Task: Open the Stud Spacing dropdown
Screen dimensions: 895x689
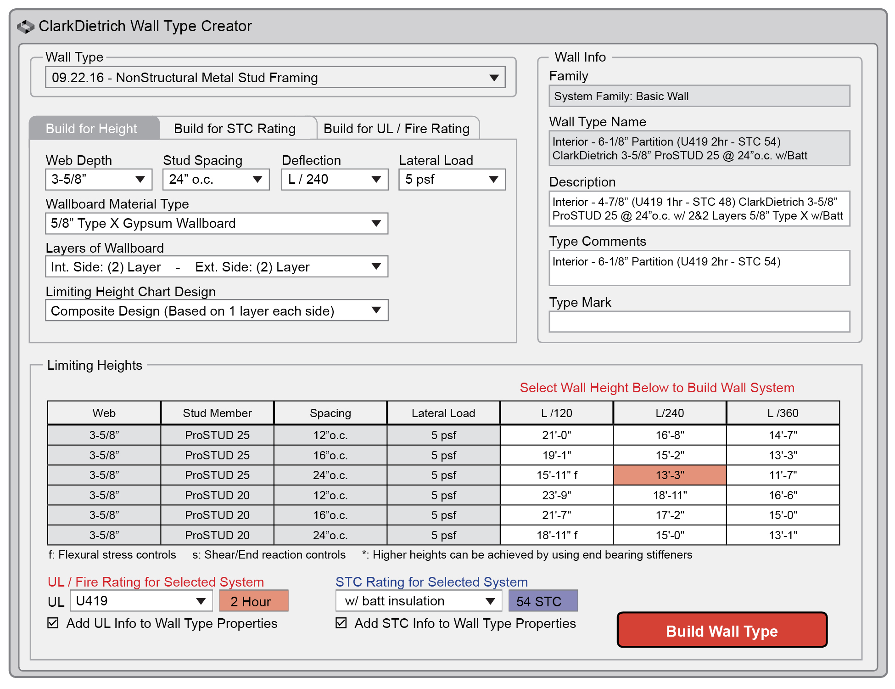Action: (x=216, y=179)
